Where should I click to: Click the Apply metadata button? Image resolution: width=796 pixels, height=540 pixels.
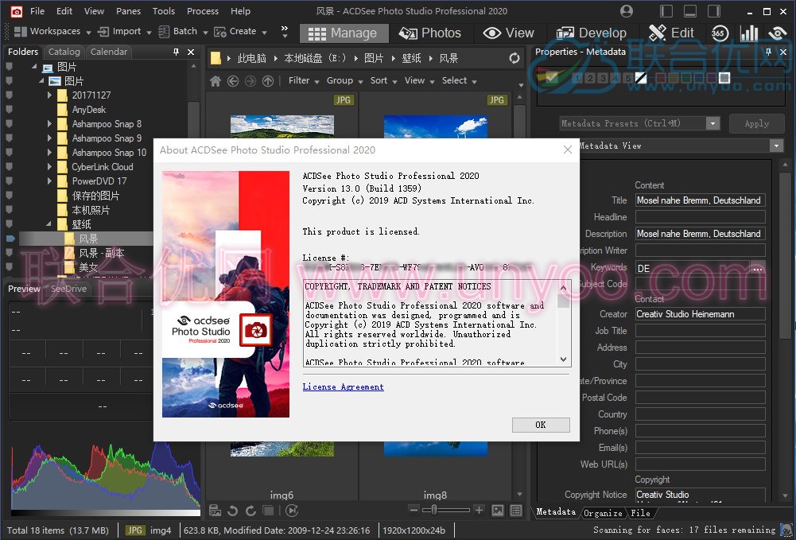(x=756, y=123)
